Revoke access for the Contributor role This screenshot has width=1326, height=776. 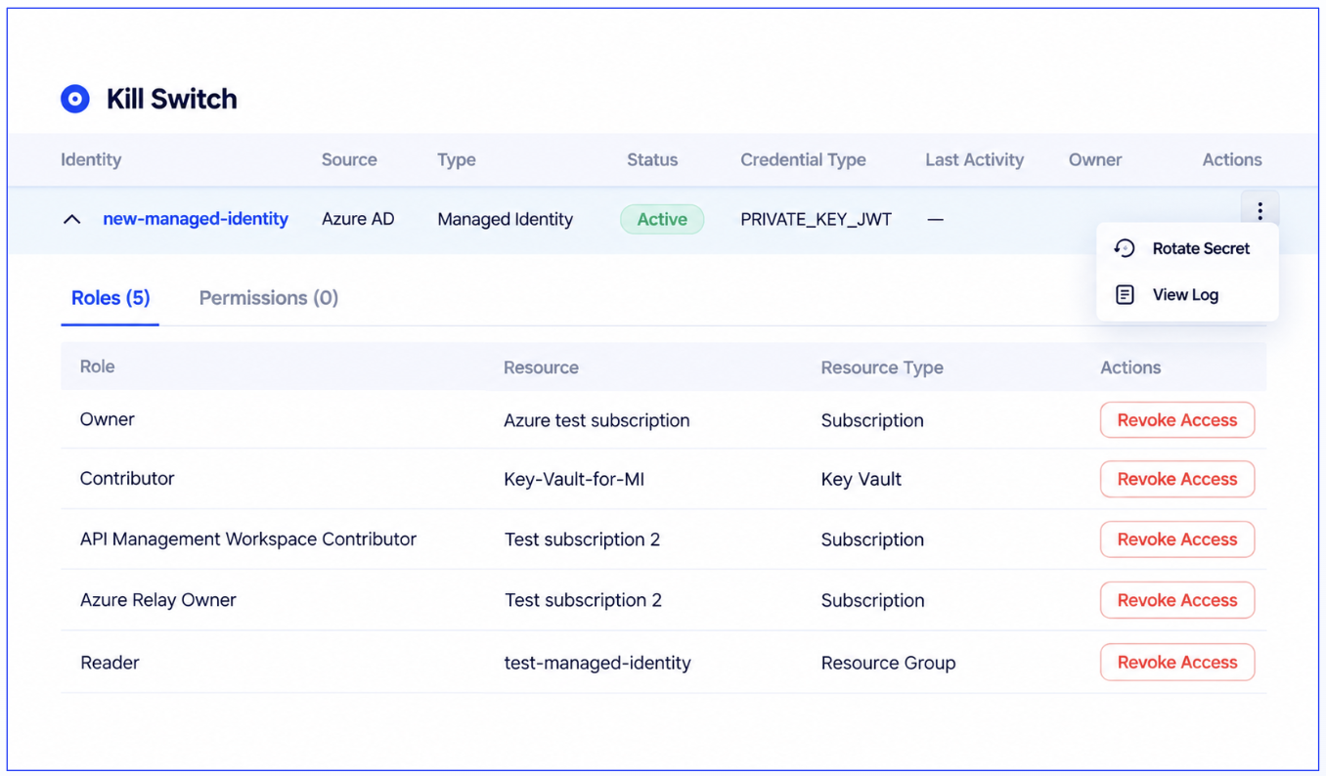(x=1176, y=479)
